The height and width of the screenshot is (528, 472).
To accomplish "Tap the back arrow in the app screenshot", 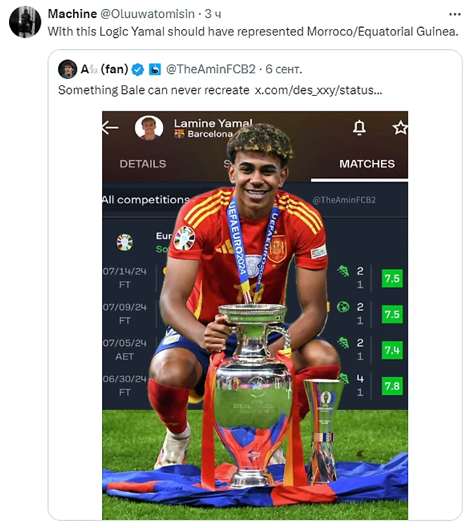I will 111,127.
